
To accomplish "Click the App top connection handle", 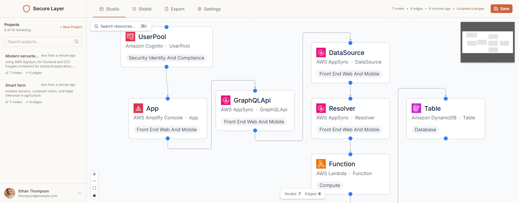I will pyautogui.click(x=168, y=99).
